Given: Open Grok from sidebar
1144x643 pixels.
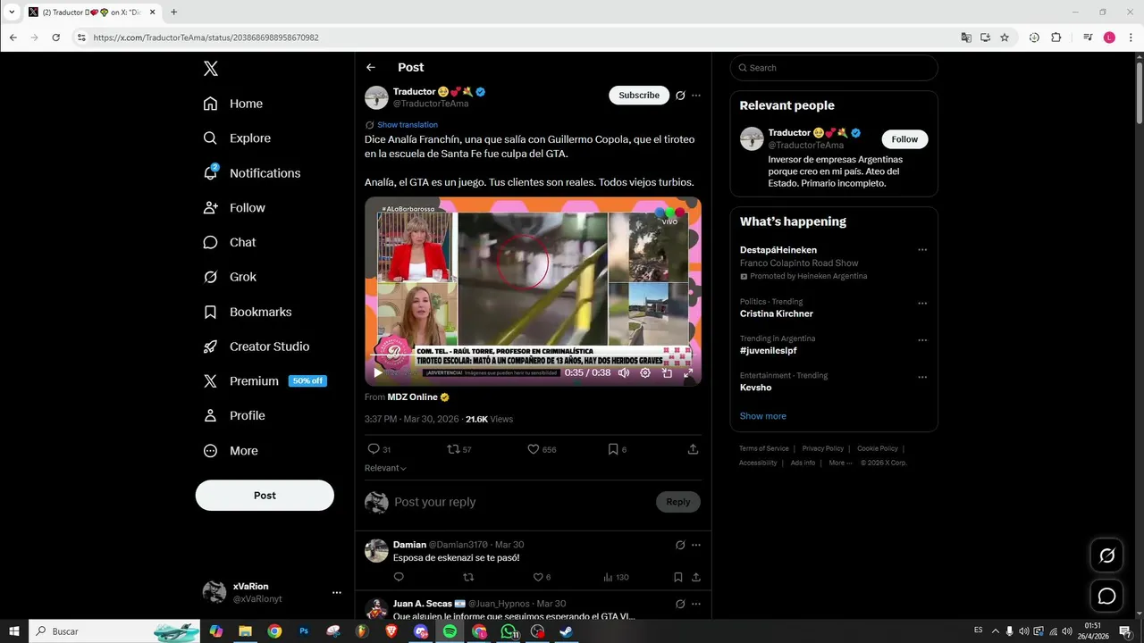Looking at the screenshot, I should tap(230, 277).
